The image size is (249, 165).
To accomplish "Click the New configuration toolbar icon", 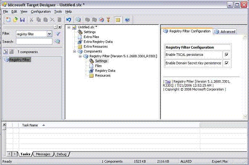I will coord(8,20).
